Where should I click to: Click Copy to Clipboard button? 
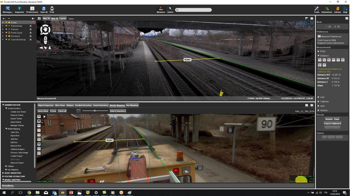(332, 124)
